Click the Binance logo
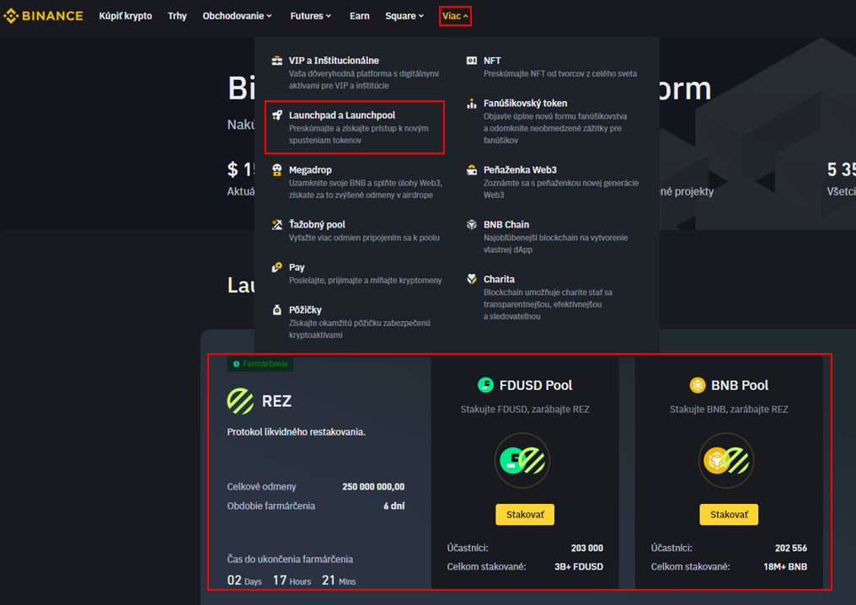Viewport: 856px width, 605px height. tap(43, 16)
